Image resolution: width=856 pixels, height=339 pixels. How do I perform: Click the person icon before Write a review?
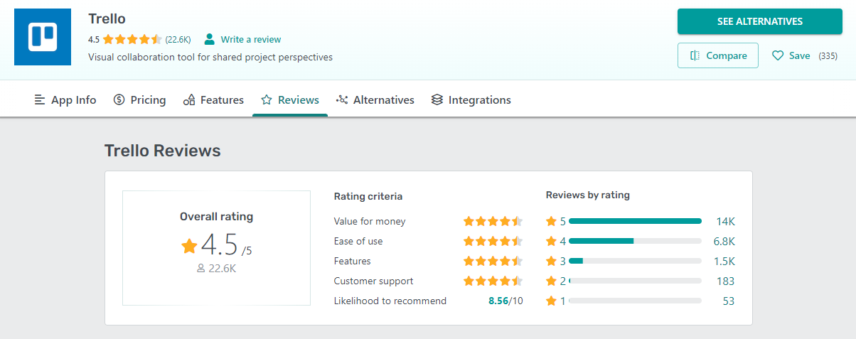[x=210, y=39]
